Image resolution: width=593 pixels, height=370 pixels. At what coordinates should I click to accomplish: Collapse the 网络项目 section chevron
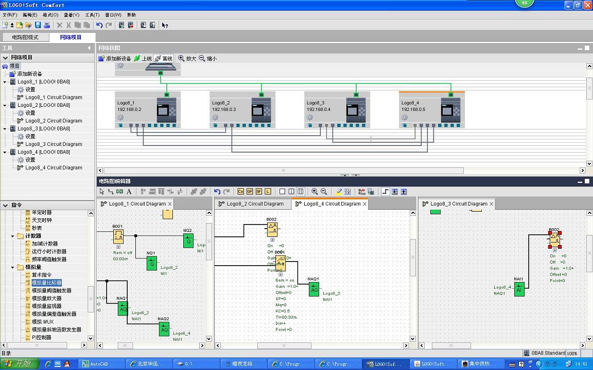coord(5,58)
